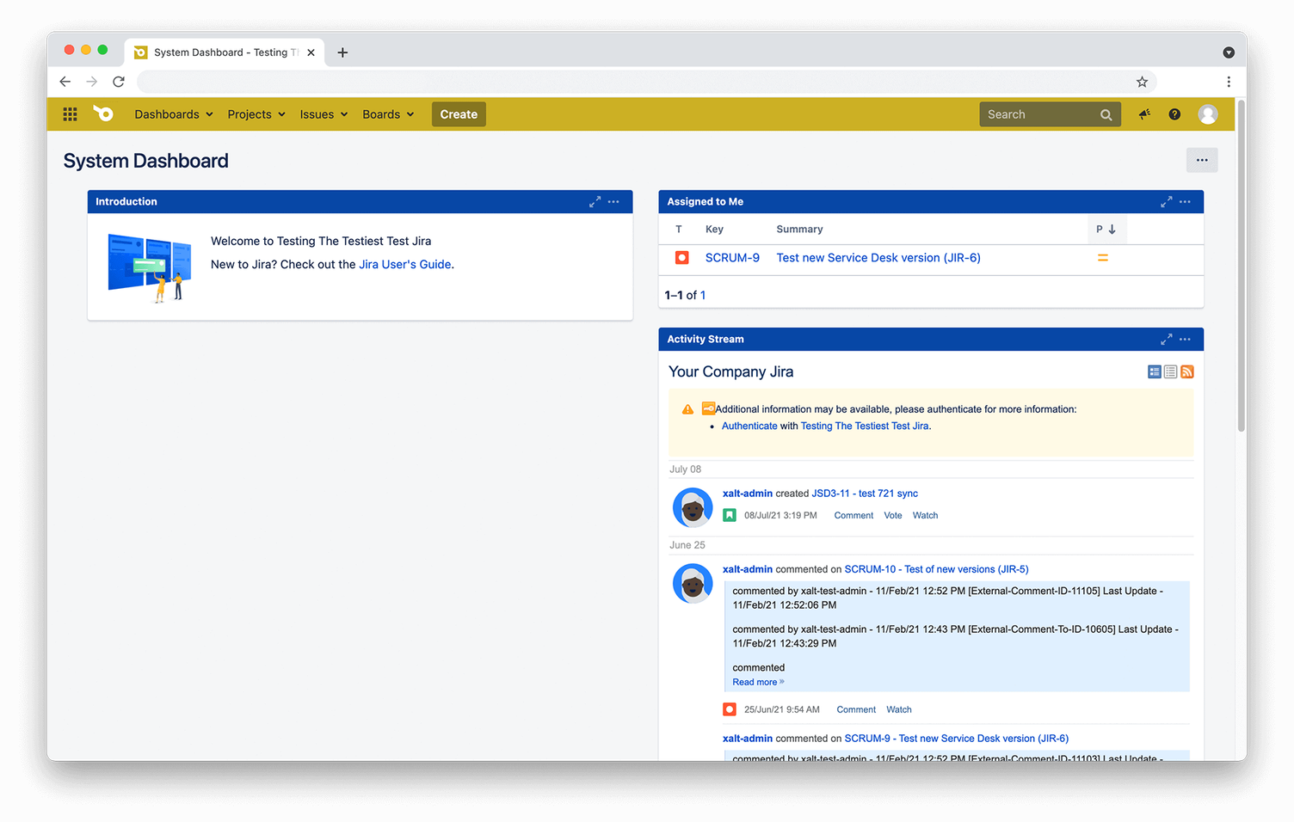The image size is (1294, 822).
Task: Click the search magnifier icon
Action: 1106,114
